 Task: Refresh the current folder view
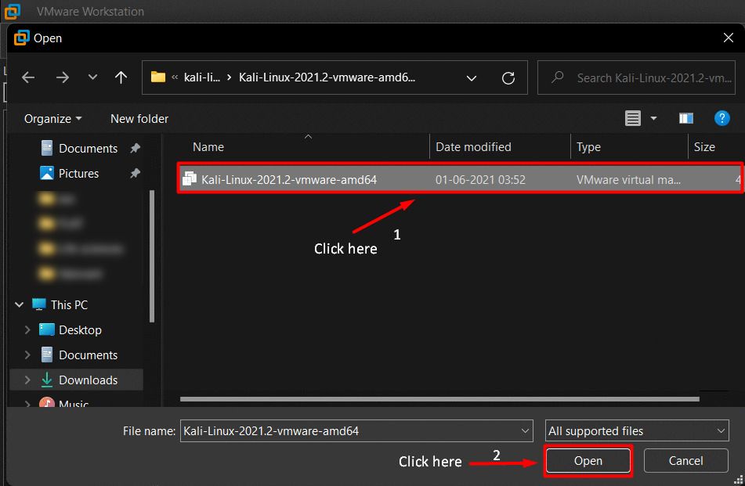tap(508, 78)
